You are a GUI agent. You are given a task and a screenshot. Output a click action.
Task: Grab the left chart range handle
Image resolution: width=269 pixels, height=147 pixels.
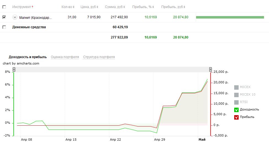point(14,69)
